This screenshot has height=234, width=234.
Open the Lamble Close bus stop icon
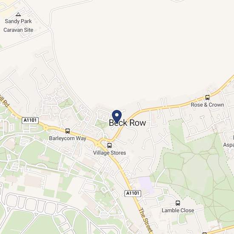[x=177, y=203]
